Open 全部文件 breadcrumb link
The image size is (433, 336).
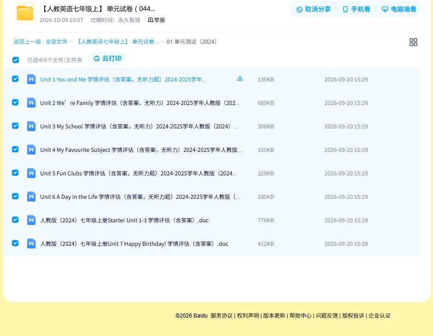click(x=56, y=42)
